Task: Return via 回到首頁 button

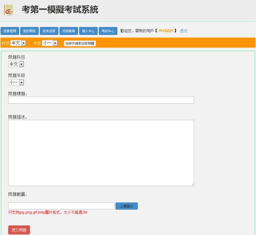Action: point(69,31)
